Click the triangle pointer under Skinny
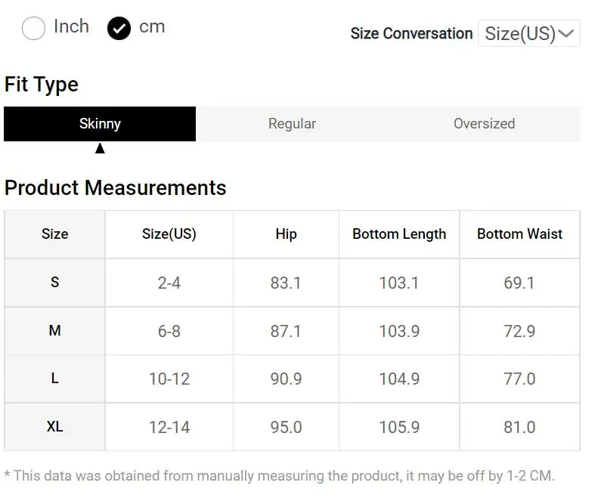This screenshot has height=498, width=598. 100,148
